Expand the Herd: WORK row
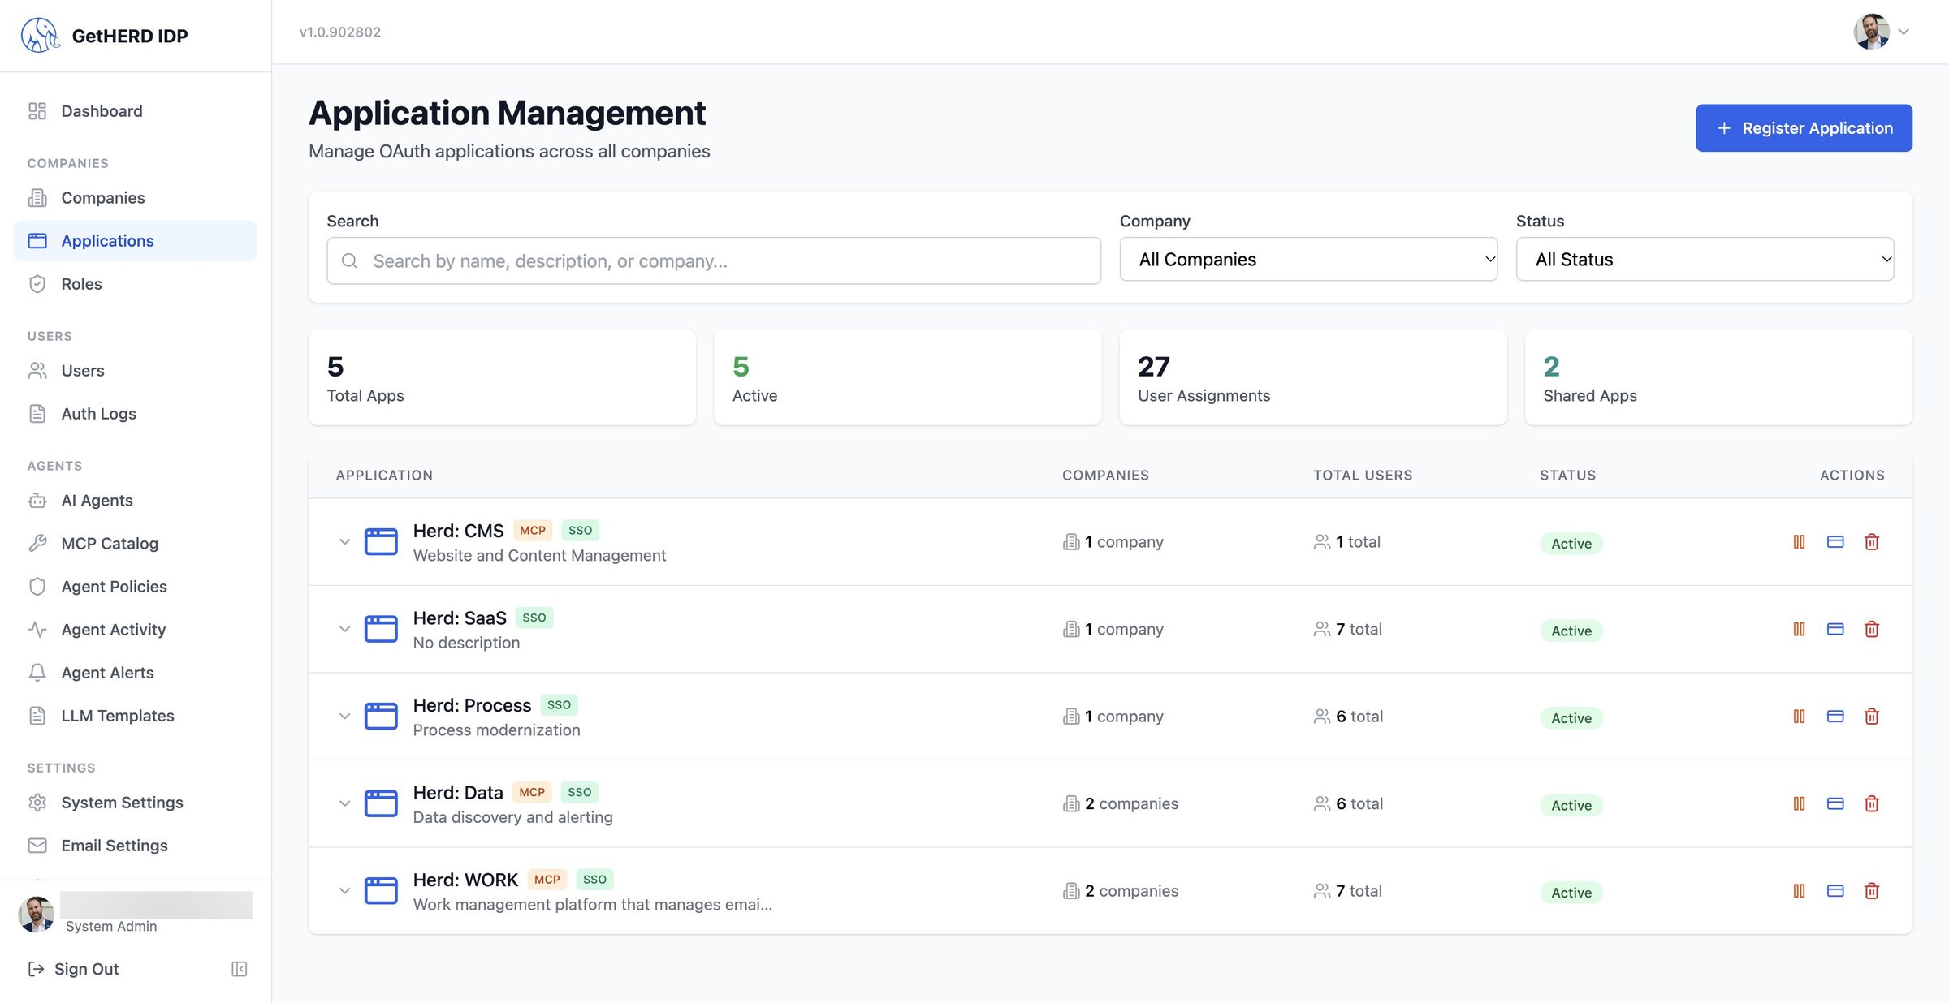 pyautogui.click(x=344, y=890)
